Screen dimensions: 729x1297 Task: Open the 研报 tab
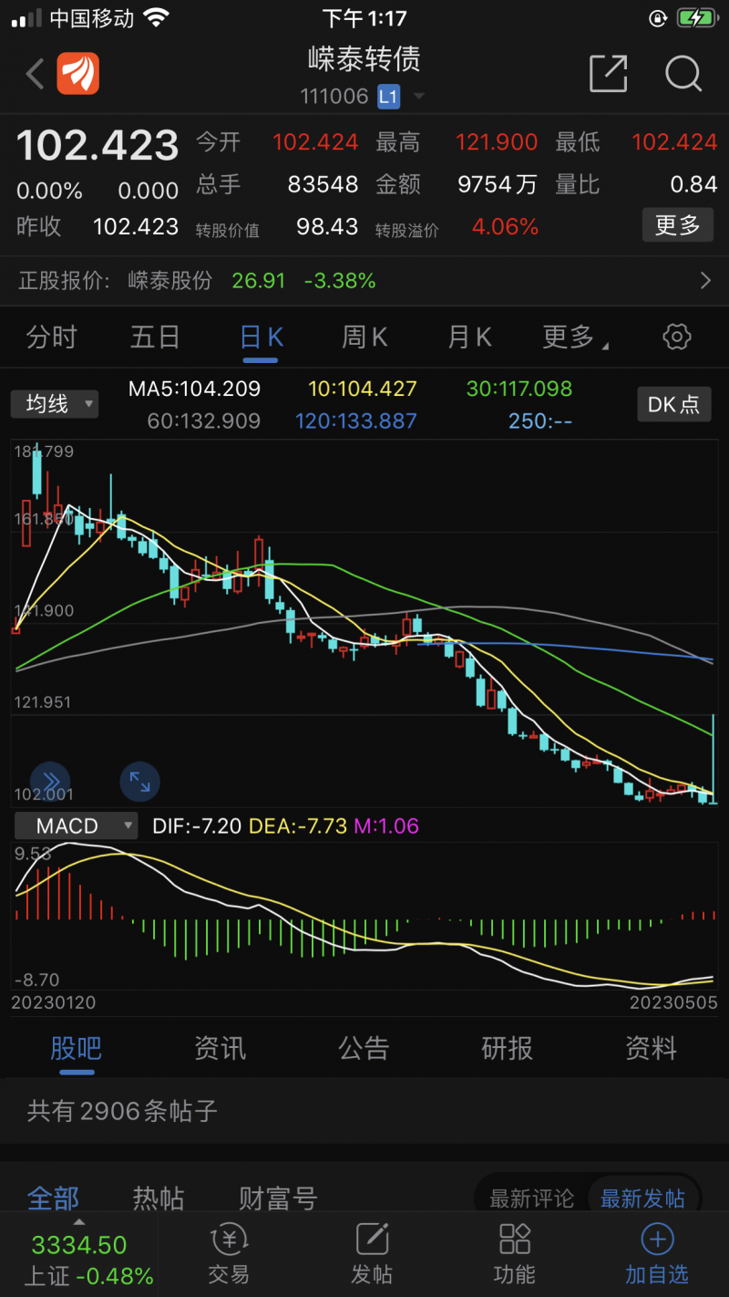point(507,1049)
